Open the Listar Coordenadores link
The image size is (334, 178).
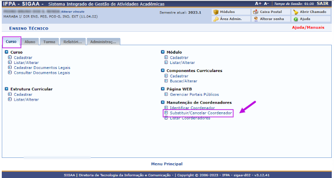pyautogui.click(x=190, y=118)
